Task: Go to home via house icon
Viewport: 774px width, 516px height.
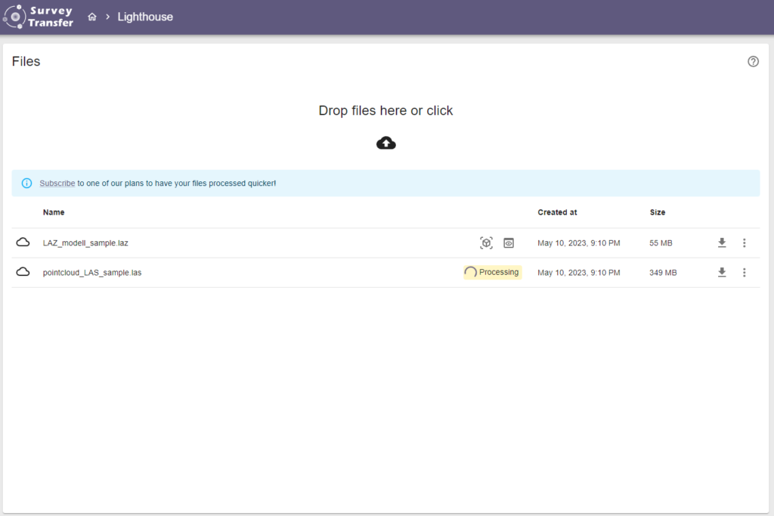Action: point(92,17)
